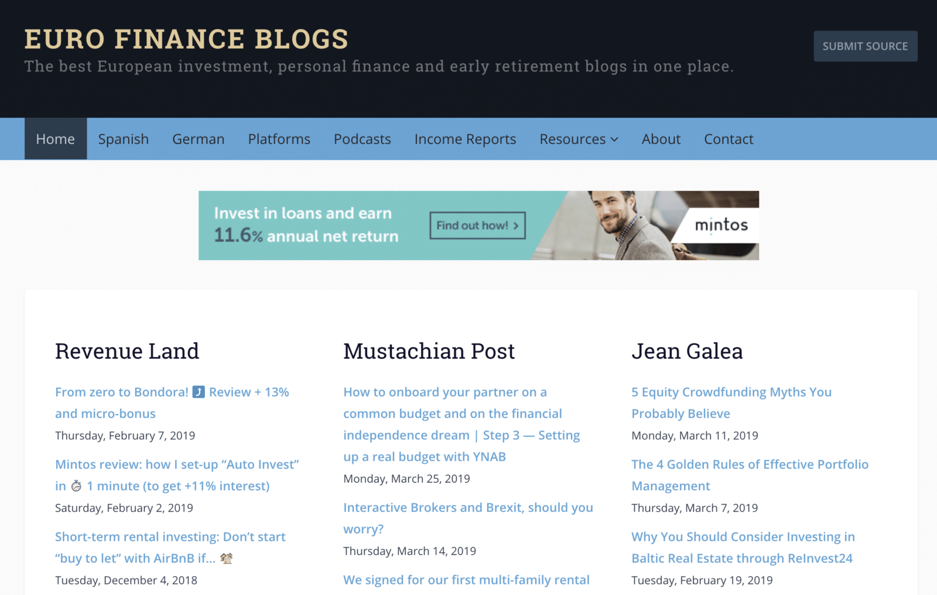The height and width of the screenshot is (595, 937).
Task: Open the Spanish blogs section
Action: click(124, 139)
